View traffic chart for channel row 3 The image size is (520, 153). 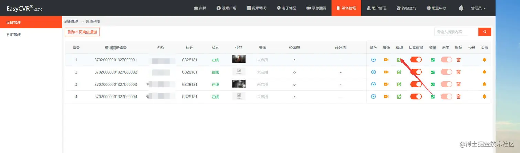[x=433, y=84]
